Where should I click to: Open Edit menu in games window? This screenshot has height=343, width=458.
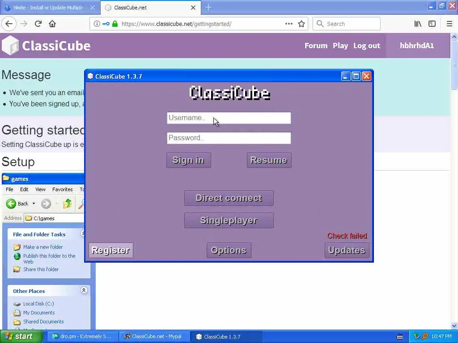pyautogui.click(x=24, y=189)
